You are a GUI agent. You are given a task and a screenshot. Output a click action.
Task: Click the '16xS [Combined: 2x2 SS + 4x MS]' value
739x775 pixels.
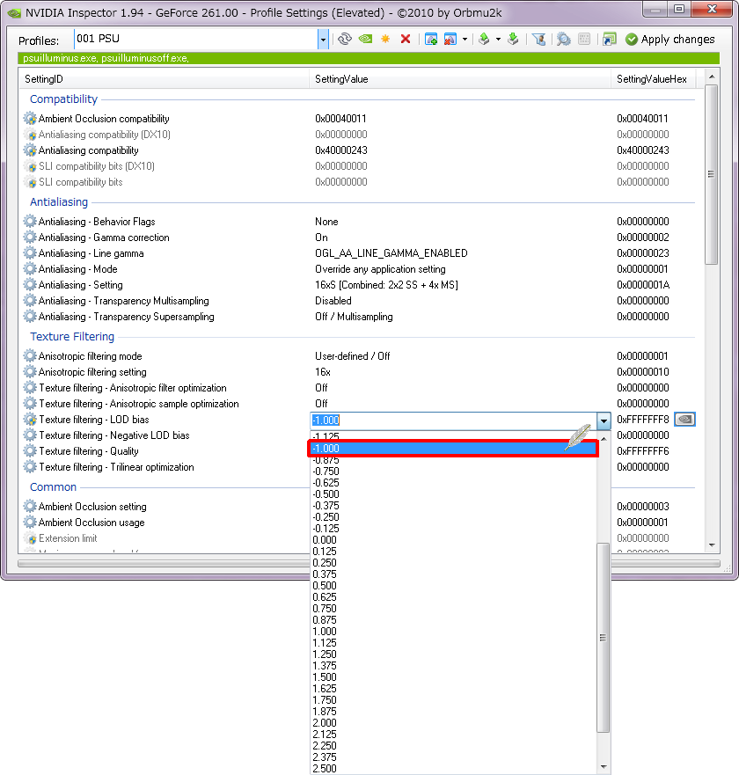pos(386,285)
